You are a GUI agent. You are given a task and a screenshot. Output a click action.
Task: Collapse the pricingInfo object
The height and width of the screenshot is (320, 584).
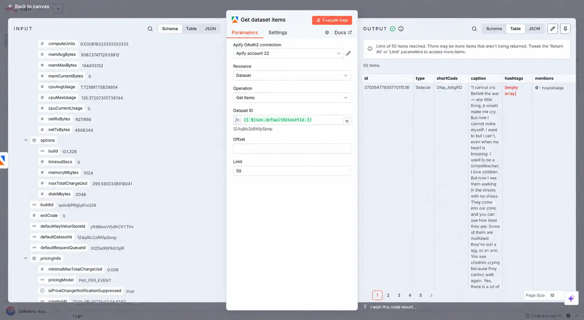[x=26, y=258]
